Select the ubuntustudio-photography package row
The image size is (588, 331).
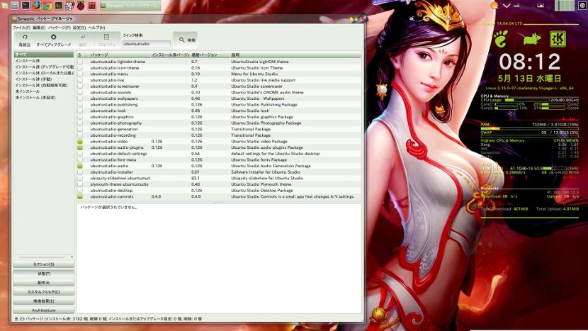click(219, 123)
